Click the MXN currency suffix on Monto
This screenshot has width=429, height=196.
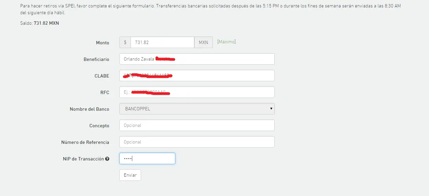[x=203, y=42]
